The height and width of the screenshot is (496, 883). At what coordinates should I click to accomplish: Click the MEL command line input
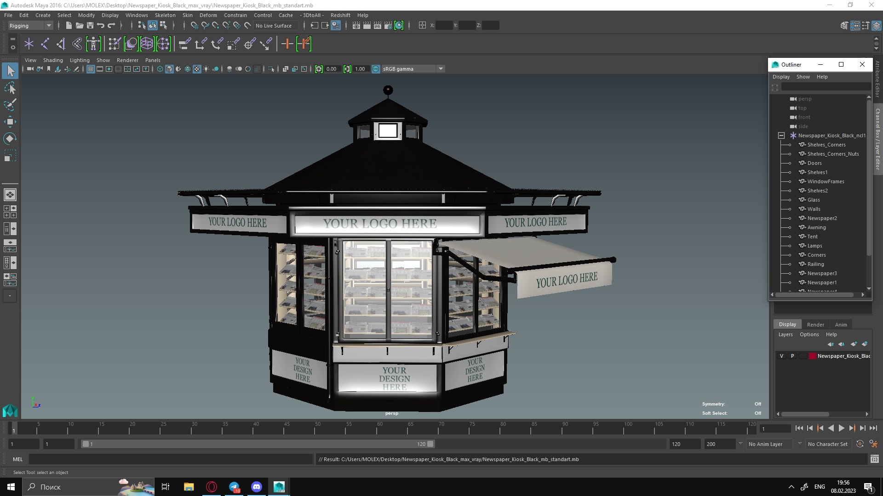171,459
